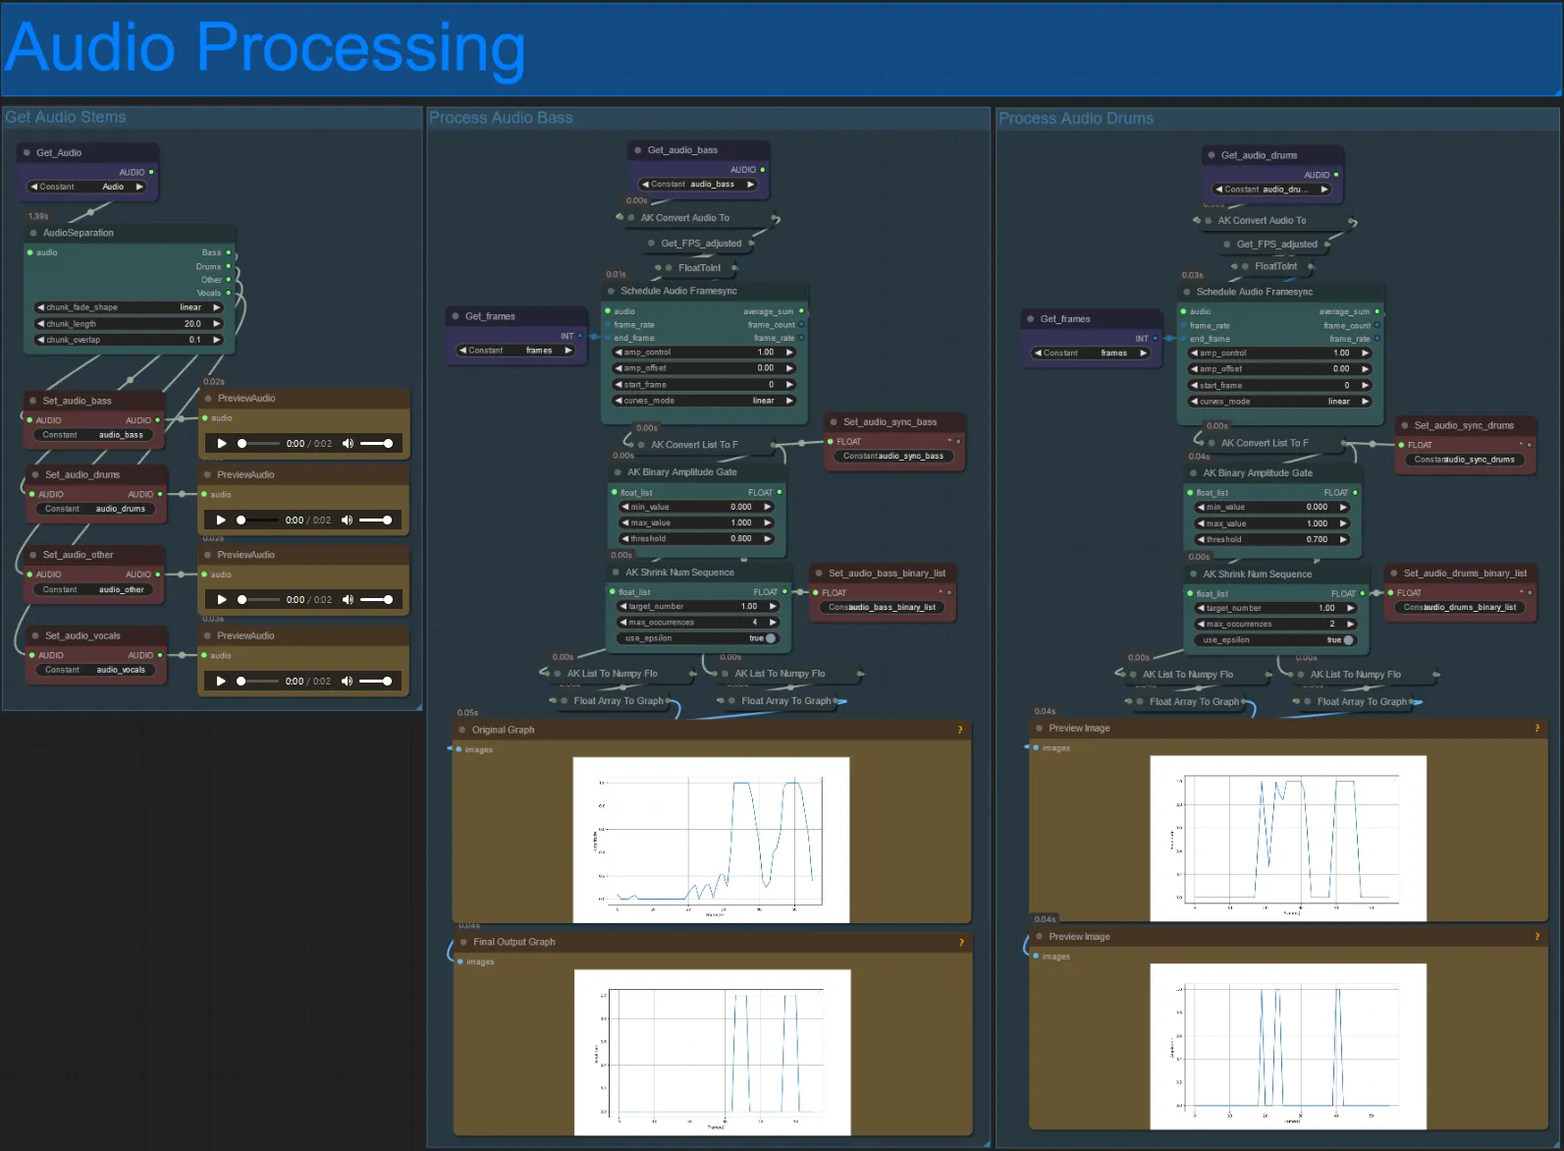Click the Original Graph plot image

pyautogui.click(x=711, y=840)
